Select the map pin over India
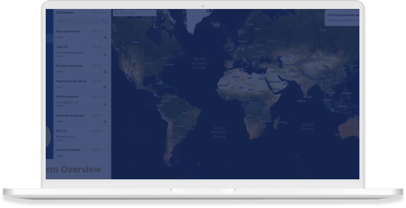This screenshot has width=406, height=208. 302,88
